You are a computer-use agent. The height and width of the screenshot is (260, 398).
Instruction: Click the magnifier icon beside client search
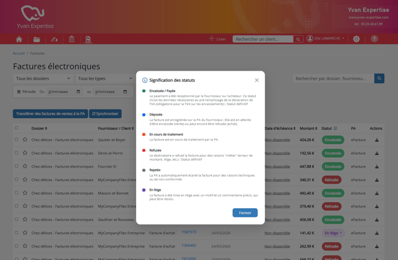tap(298, 39)
